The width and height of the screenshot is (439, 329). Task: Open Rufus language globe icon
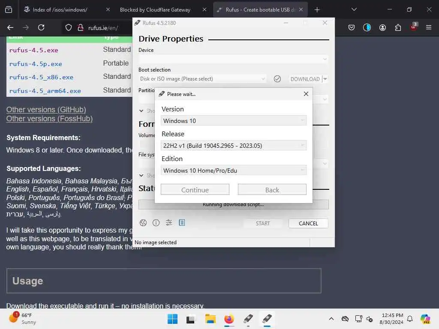(143, 223)
